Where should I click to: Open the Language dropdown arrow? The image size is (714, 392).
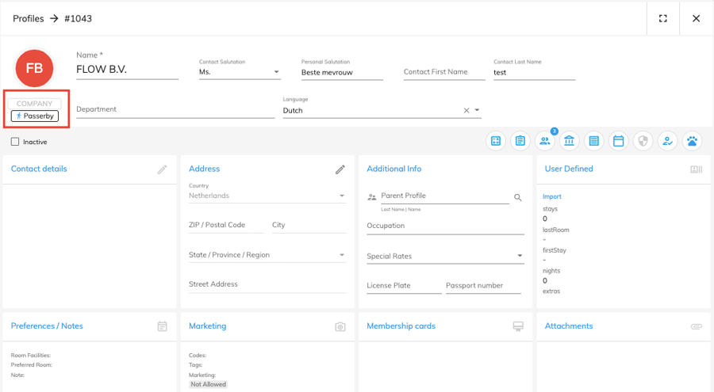[x=478, y=111]
